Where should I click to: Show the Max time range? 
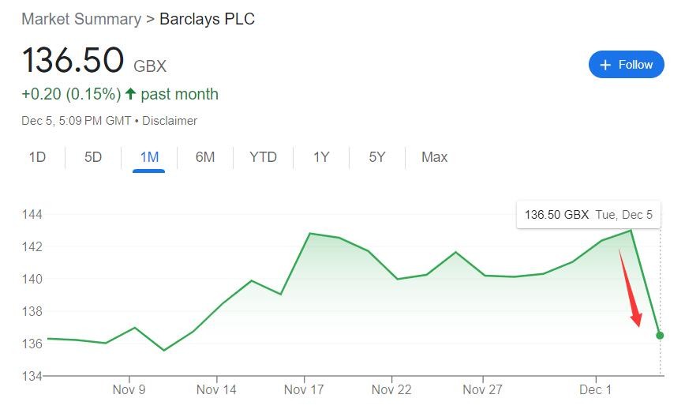(434, 157)
